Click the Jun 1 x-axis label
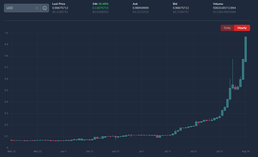 coord(63,151)
